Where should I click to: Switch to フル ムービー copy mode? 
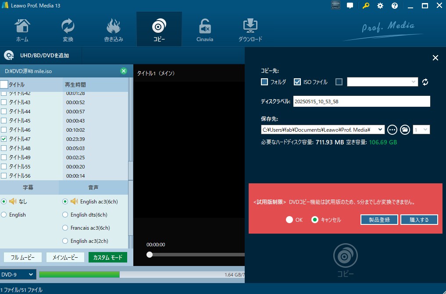click(x=23, y=257)
